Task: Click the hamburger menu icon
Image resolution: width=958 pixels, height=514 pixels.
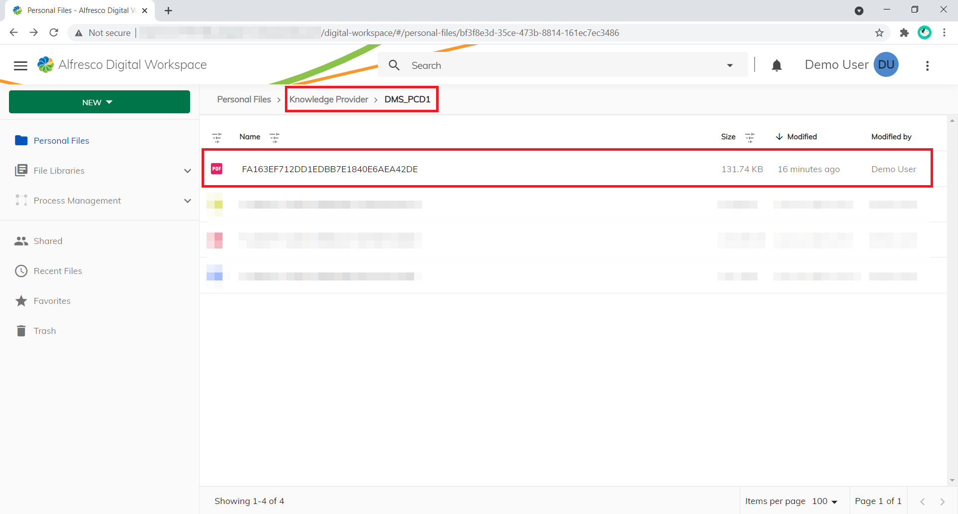Action: 20,66
